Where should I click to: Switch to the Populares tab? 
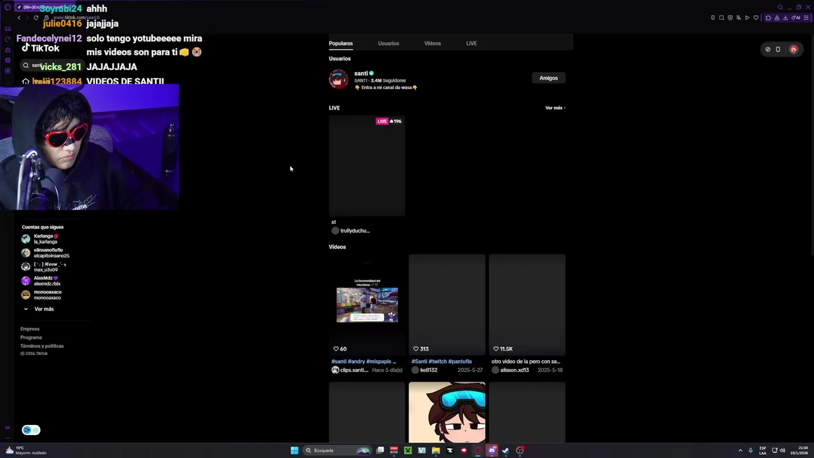point(341,43)
